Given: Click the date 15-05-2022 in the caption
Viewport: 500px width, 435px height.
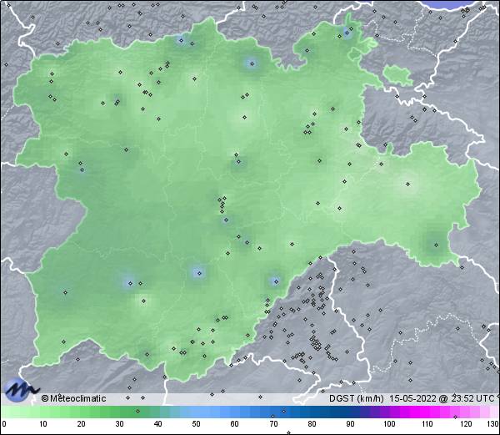Looking at the screenshot, I should point(412,398).
